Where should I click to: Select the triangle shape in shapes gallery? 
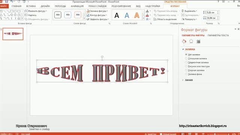(1, 15)
